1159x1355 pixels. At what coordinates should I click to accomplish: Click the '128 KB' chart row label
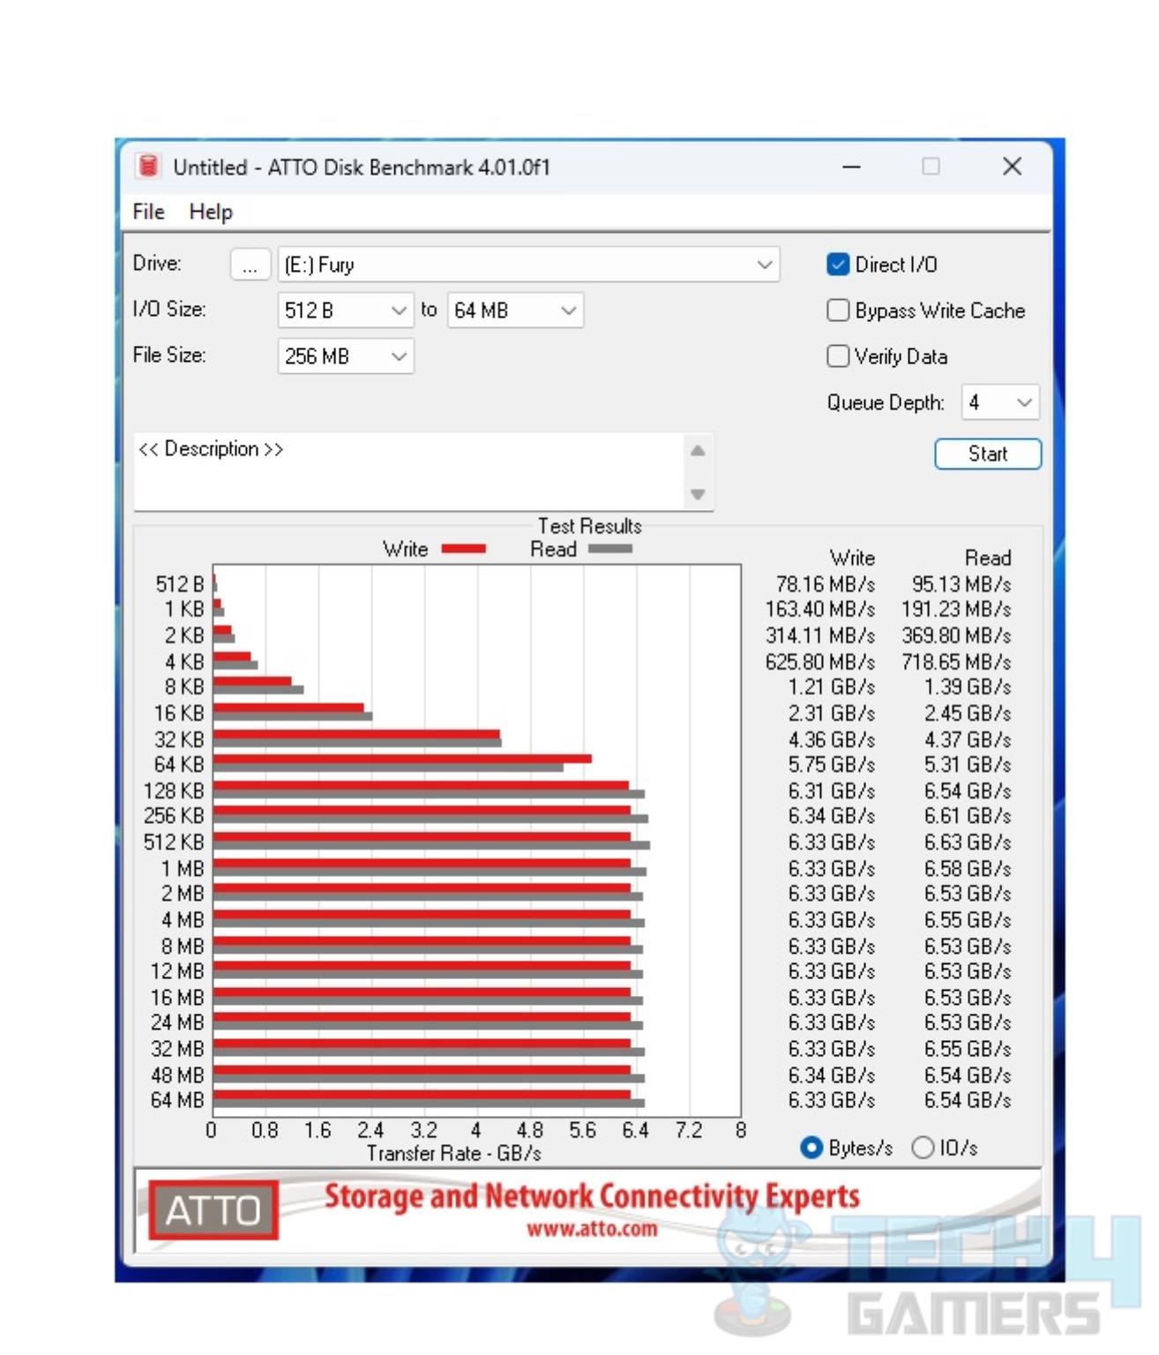point(174,791)
